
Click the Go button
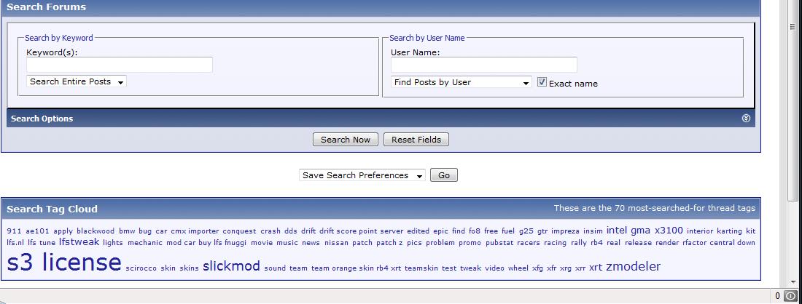click(x=444, y=175)
